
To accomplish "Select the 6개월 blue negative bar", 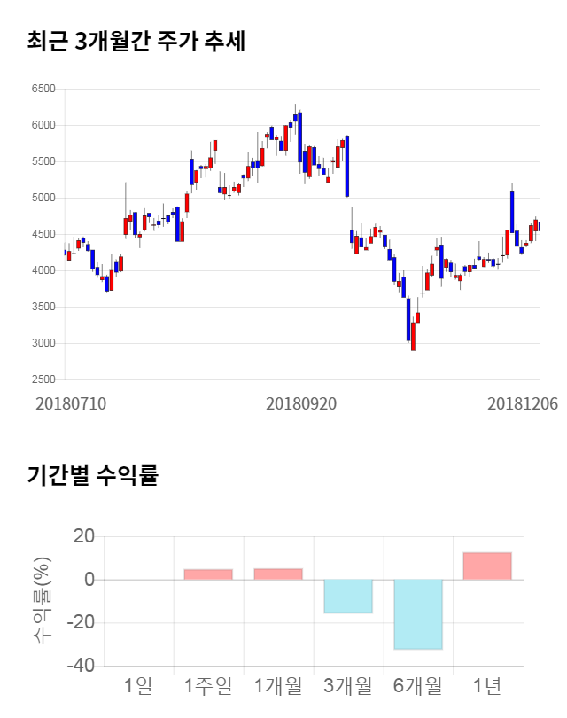I will point(418,614).
